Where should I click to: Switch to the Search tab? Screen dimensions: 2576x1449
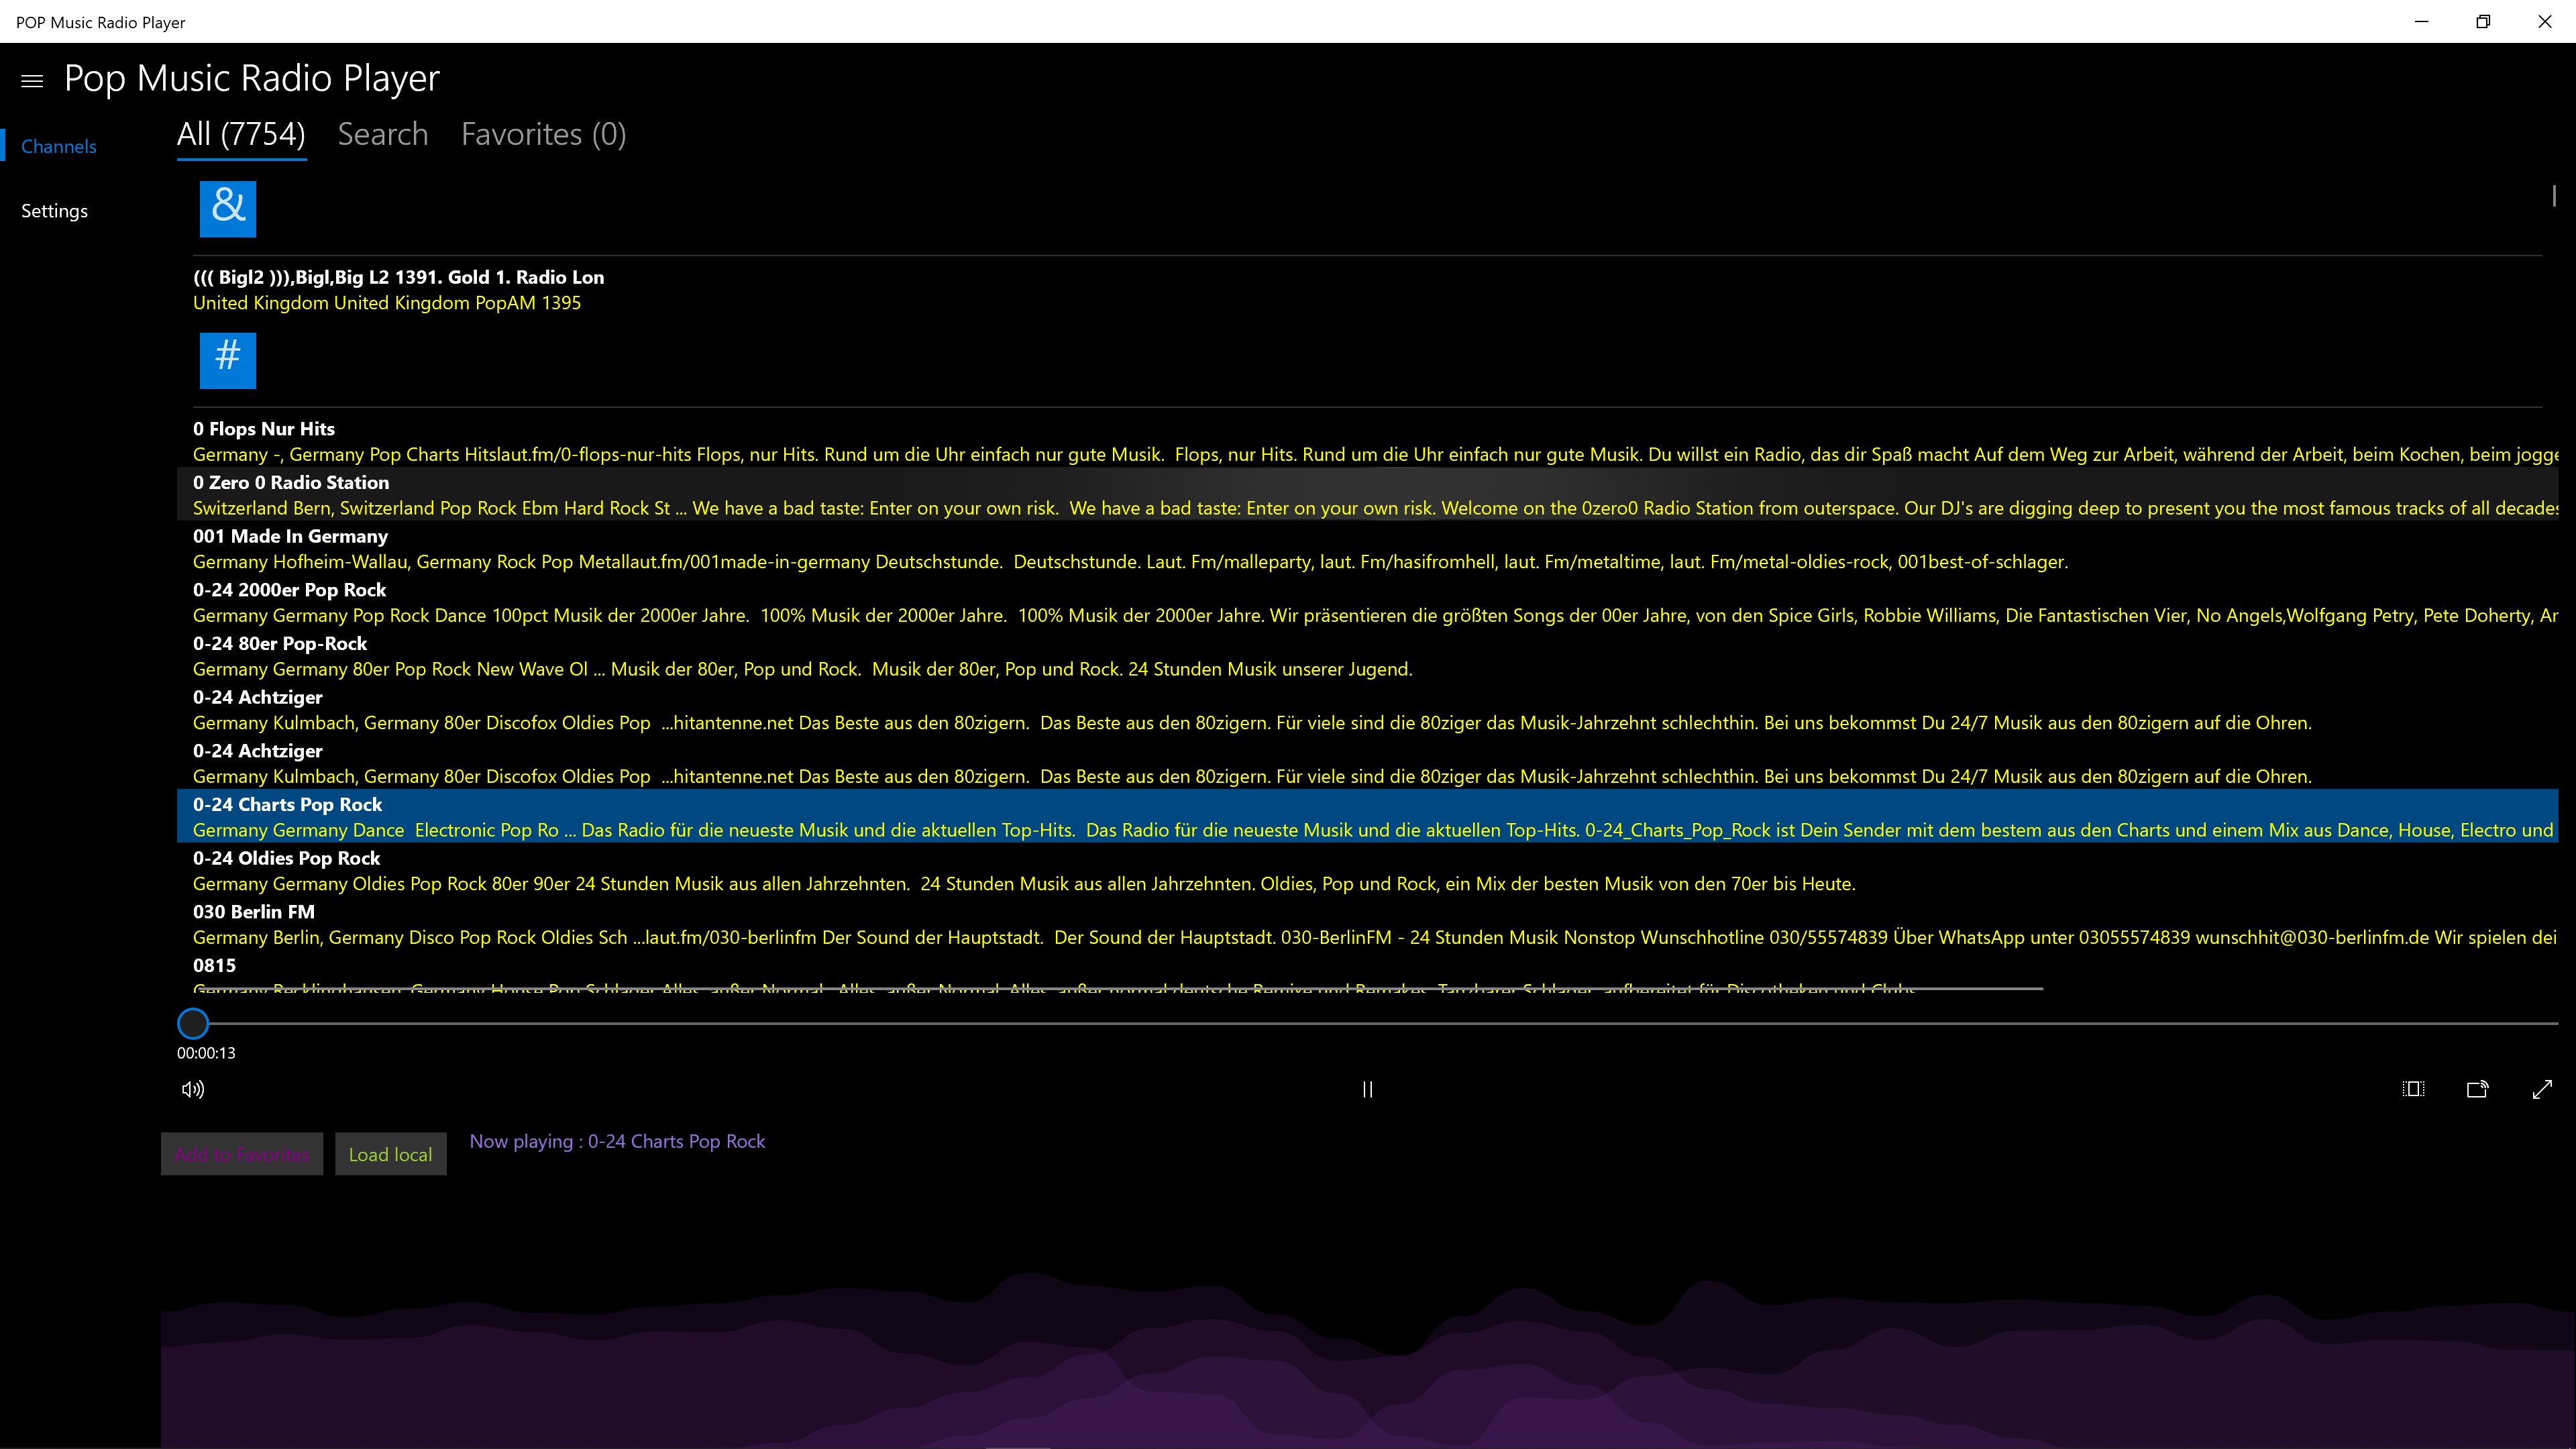point(383,134)
